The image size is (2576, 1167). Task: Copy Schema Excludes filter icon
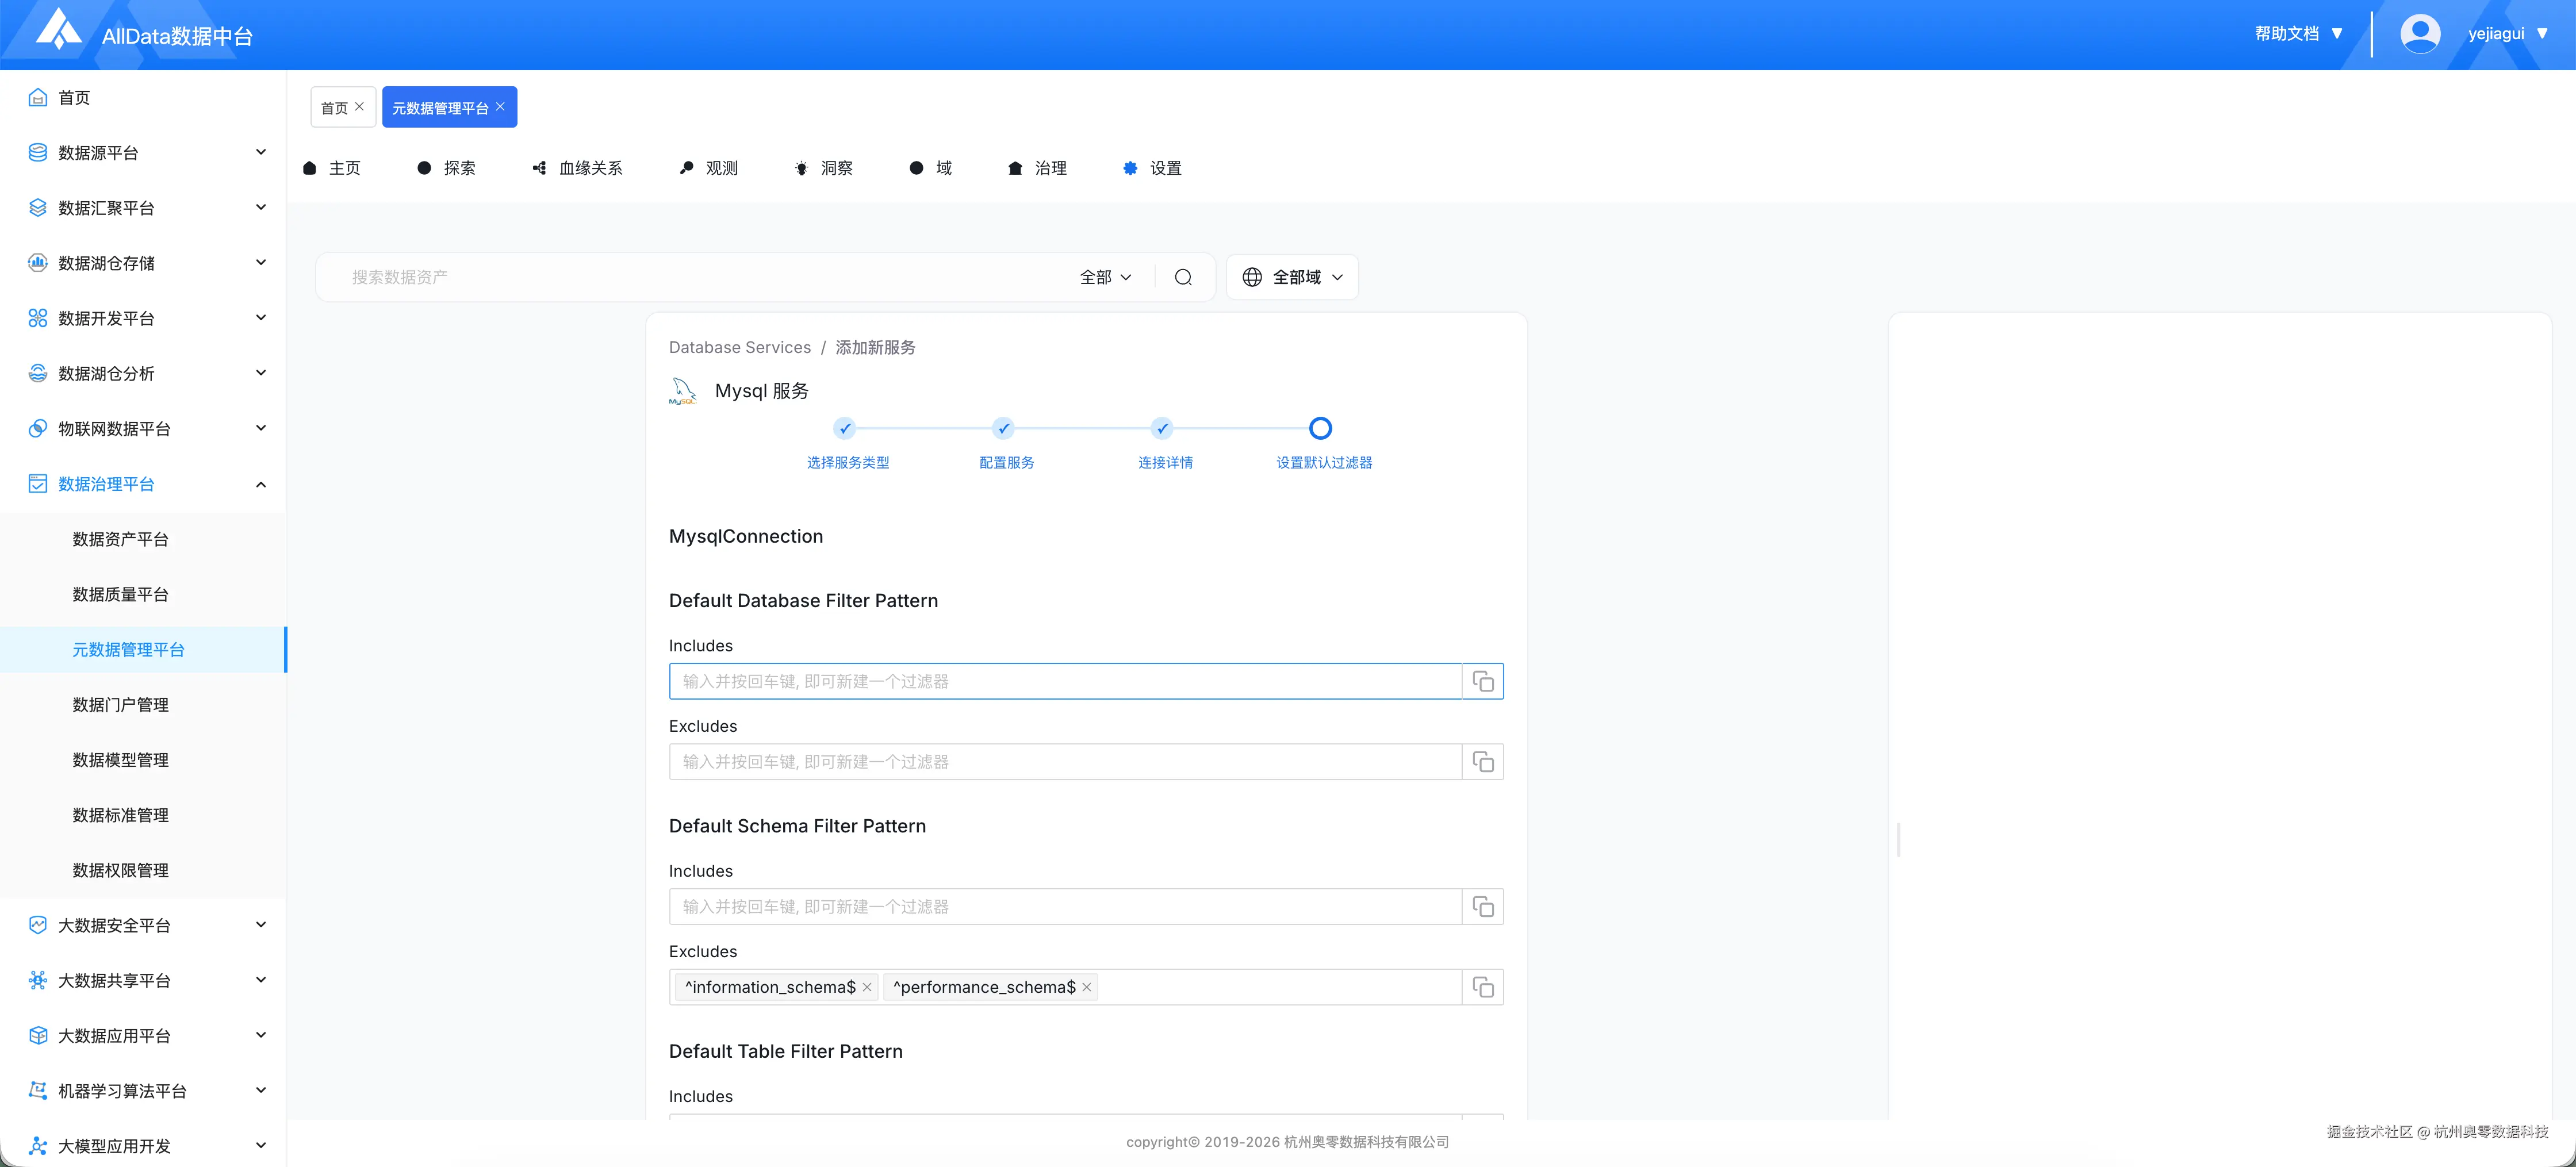1483,987
